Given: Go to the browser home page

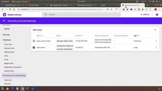Looking at the screenshot, I should coord(14,9).
